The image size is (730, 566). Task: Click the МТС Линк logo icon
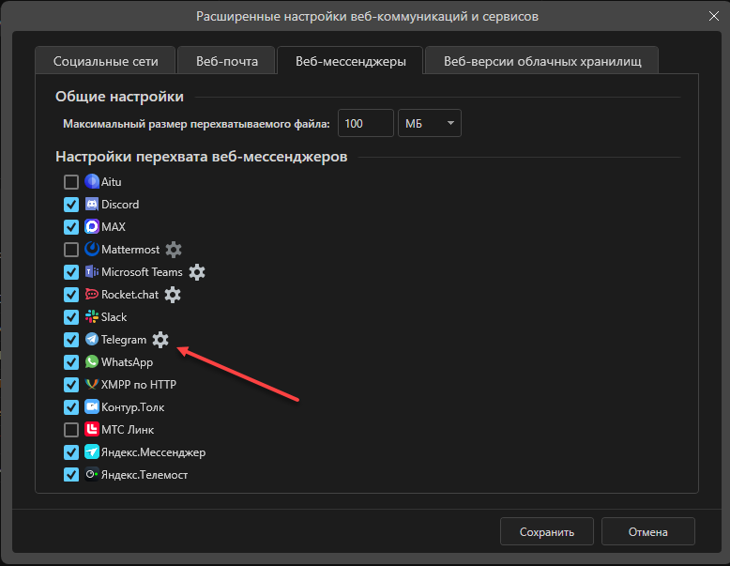pyautogui.click(x=92, y=429)
